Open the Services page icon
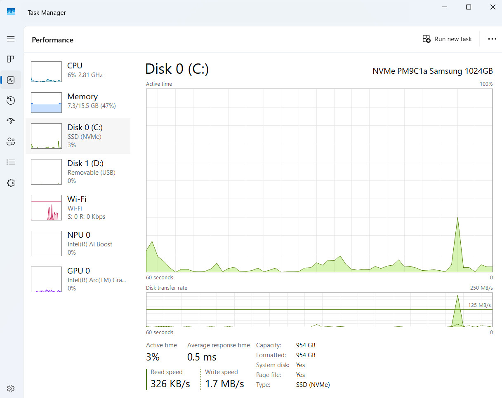Screen dimensions: 502x398 (11, 183)
